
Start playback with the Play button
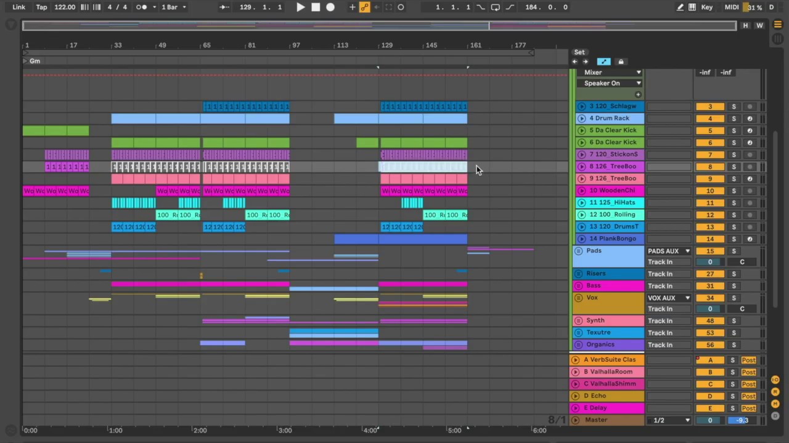pyautogui.click(x=300, y=7)
